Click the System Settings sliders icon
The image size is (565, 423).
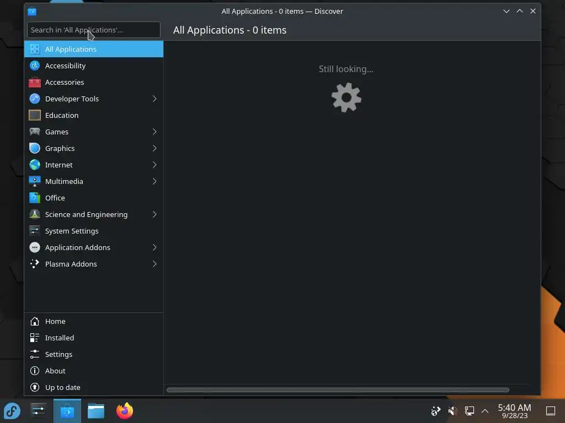[35, 231]
